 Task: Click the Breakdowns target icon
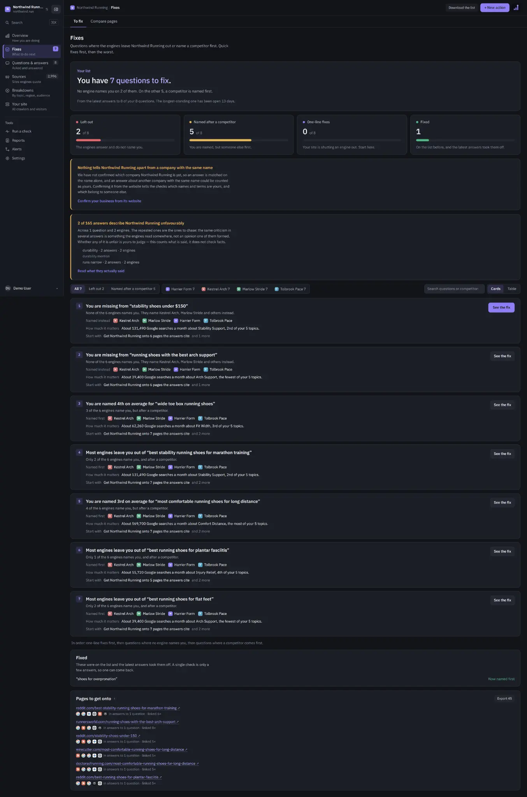7,91
